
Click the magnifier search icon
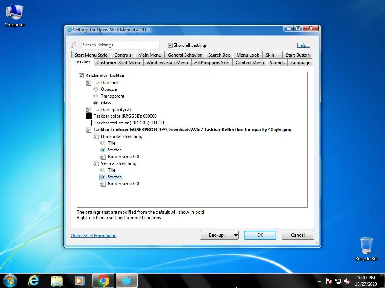coord(74,45)
